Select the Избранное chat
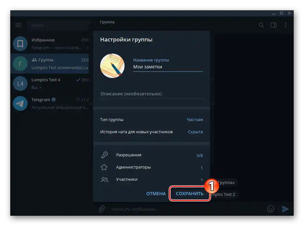304x226 pixels. coord(48,44)
